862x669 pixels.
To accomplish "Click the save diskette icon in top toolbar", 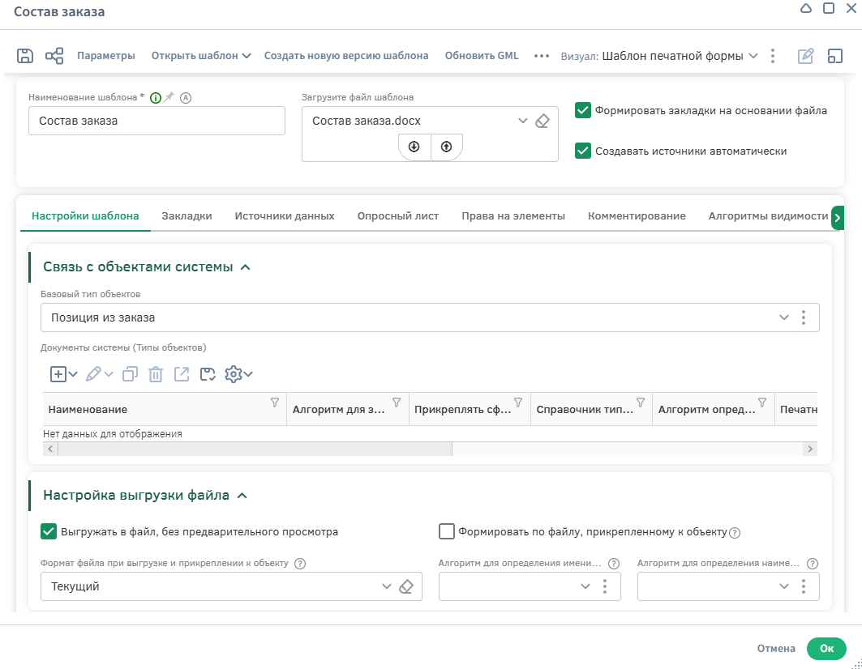I will [25, 56].
